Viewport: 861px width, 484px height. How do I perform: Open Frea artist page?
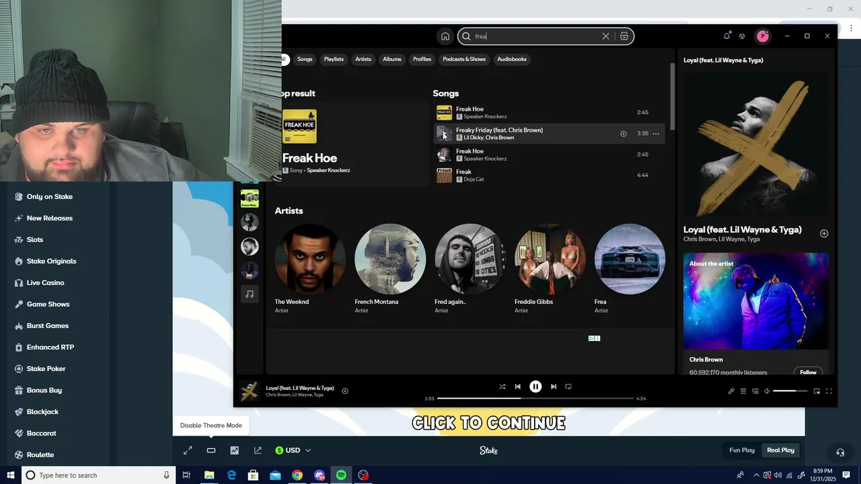[x=630, y=269]
